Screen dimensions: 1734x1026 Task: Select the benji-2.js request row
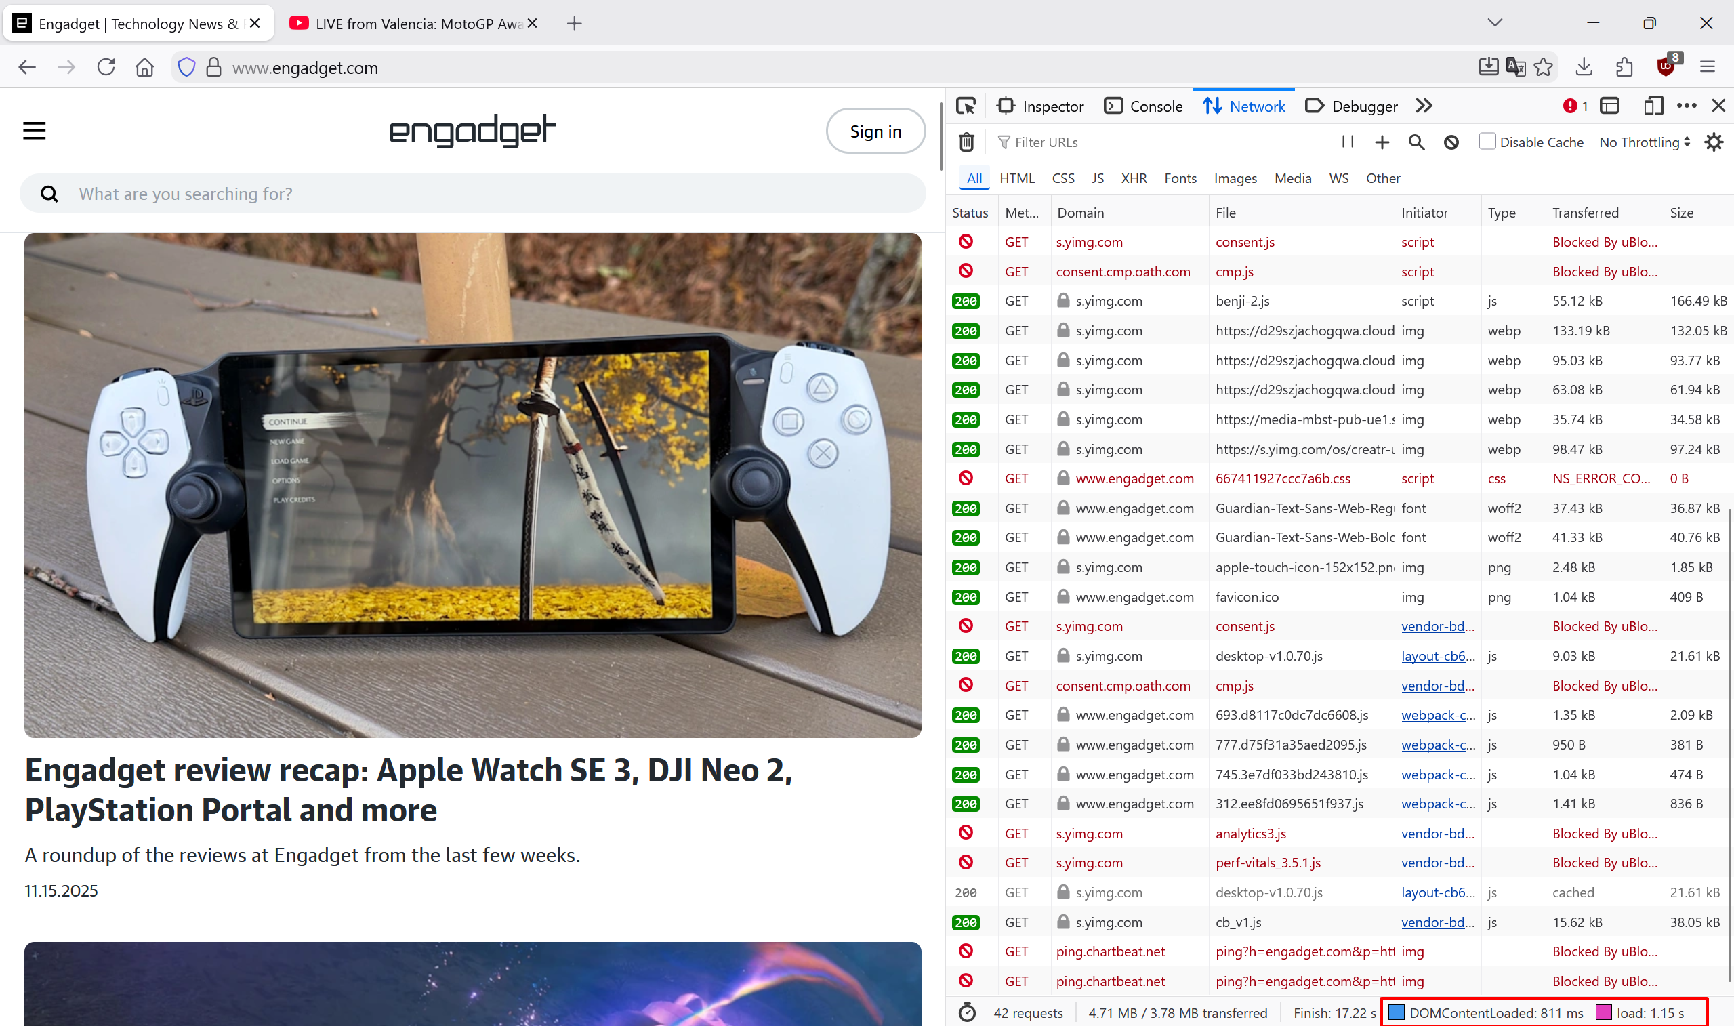click(x=1340, y=301)
